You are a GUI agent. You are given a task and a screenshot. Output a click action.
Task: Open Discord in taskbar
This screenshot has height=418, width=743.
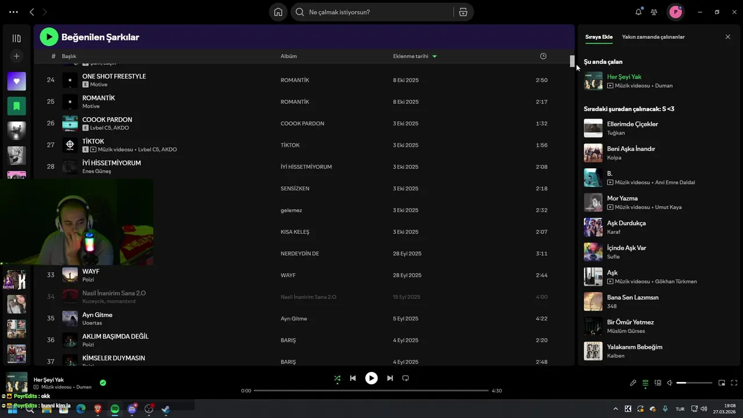(132, 409)
